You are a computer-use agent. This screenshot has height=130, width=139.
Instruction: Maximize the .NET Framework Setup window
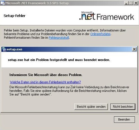(x=131, y=3)
